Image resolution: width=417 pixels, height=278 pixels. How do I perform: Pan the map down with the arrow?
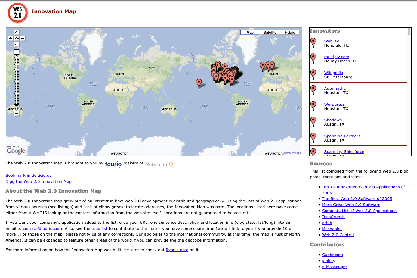point(17,44)
